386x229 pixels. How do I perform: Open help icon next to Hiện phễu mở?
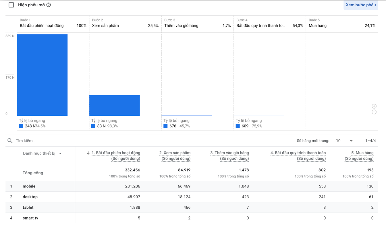(x=49, y=5)
